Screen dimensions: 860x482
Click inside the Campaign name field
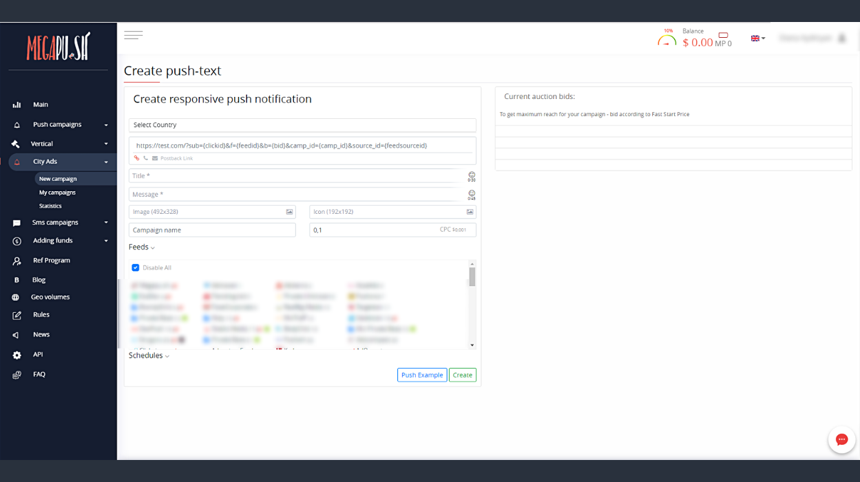211,230
